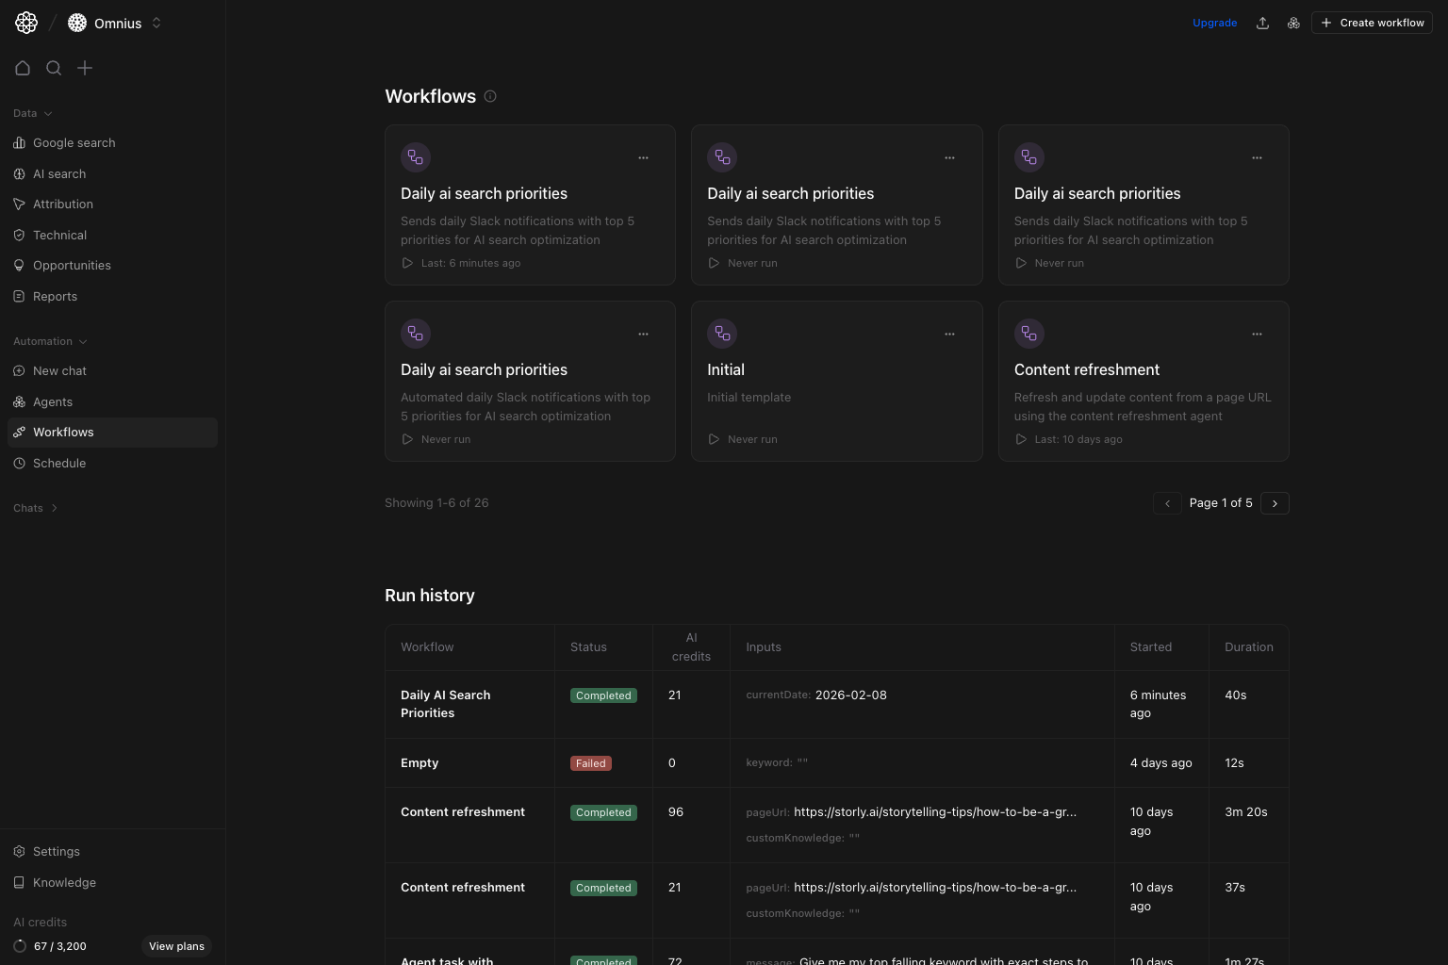This screenshot has width=1448, height=965.
Task: Open the Knowledge book icon
Action: (x=20, y=882)
